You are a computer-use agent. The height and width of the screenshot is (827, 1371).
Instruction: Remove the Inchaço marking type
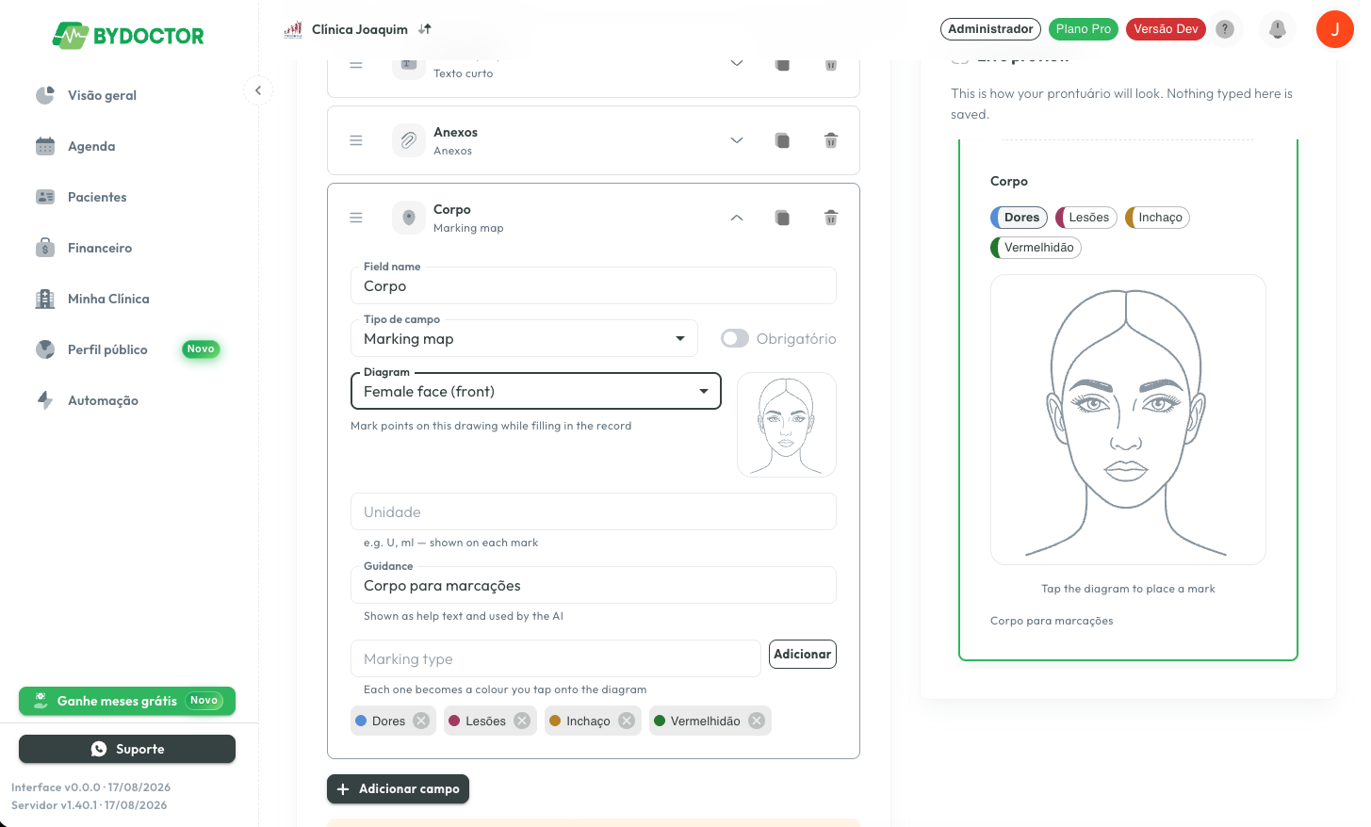627,721
